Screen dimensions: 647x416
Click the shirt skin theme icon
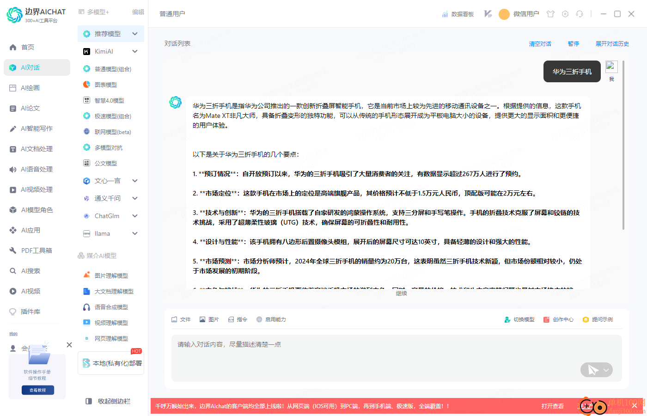[550, 14]
